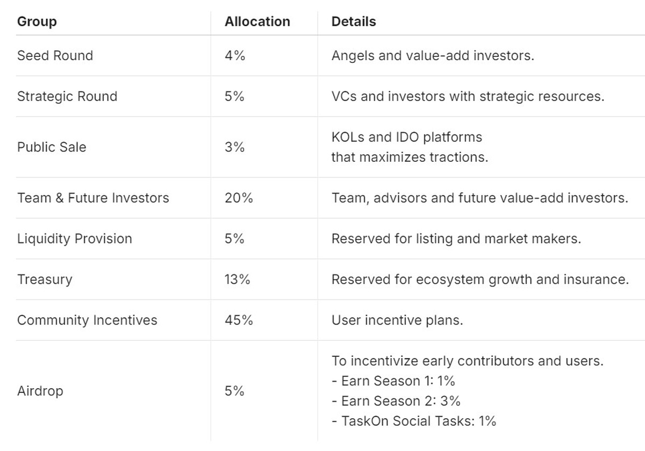Click the 'Angels and value-add investors' text
This screenshot has width=645, height=451.
[433, 56]
